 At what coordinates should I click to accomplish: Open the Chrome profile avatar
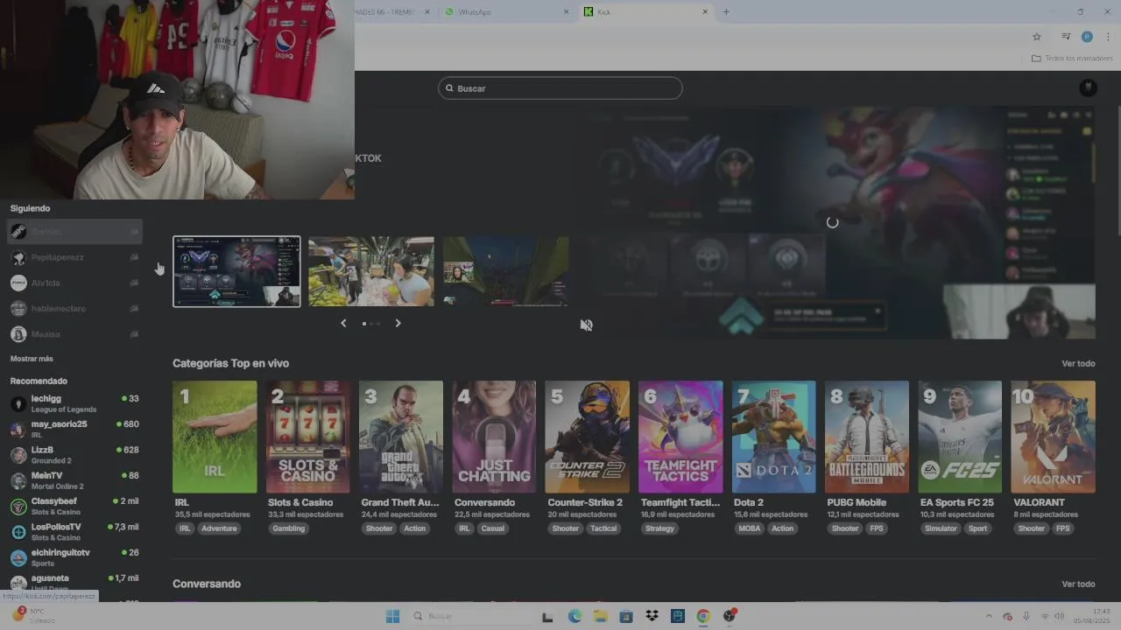tap(1087, 37)
